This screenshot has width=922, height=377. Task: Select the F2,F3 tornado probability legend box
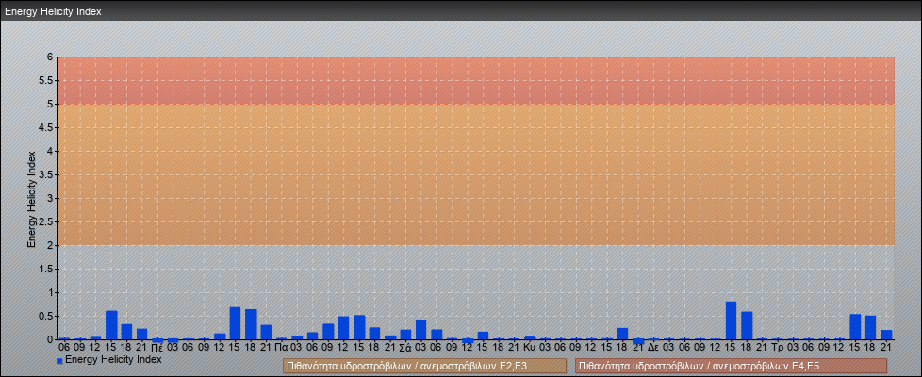click(x=424, y=367)
